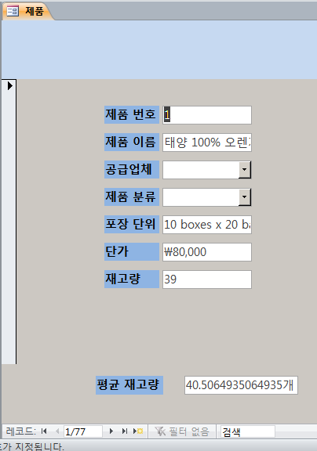This screenshot has height=451, width=317.
Task: Click the record selector arrow
Action: (9, 85)
